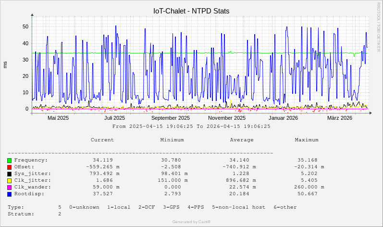Click the Current column header

102,140
